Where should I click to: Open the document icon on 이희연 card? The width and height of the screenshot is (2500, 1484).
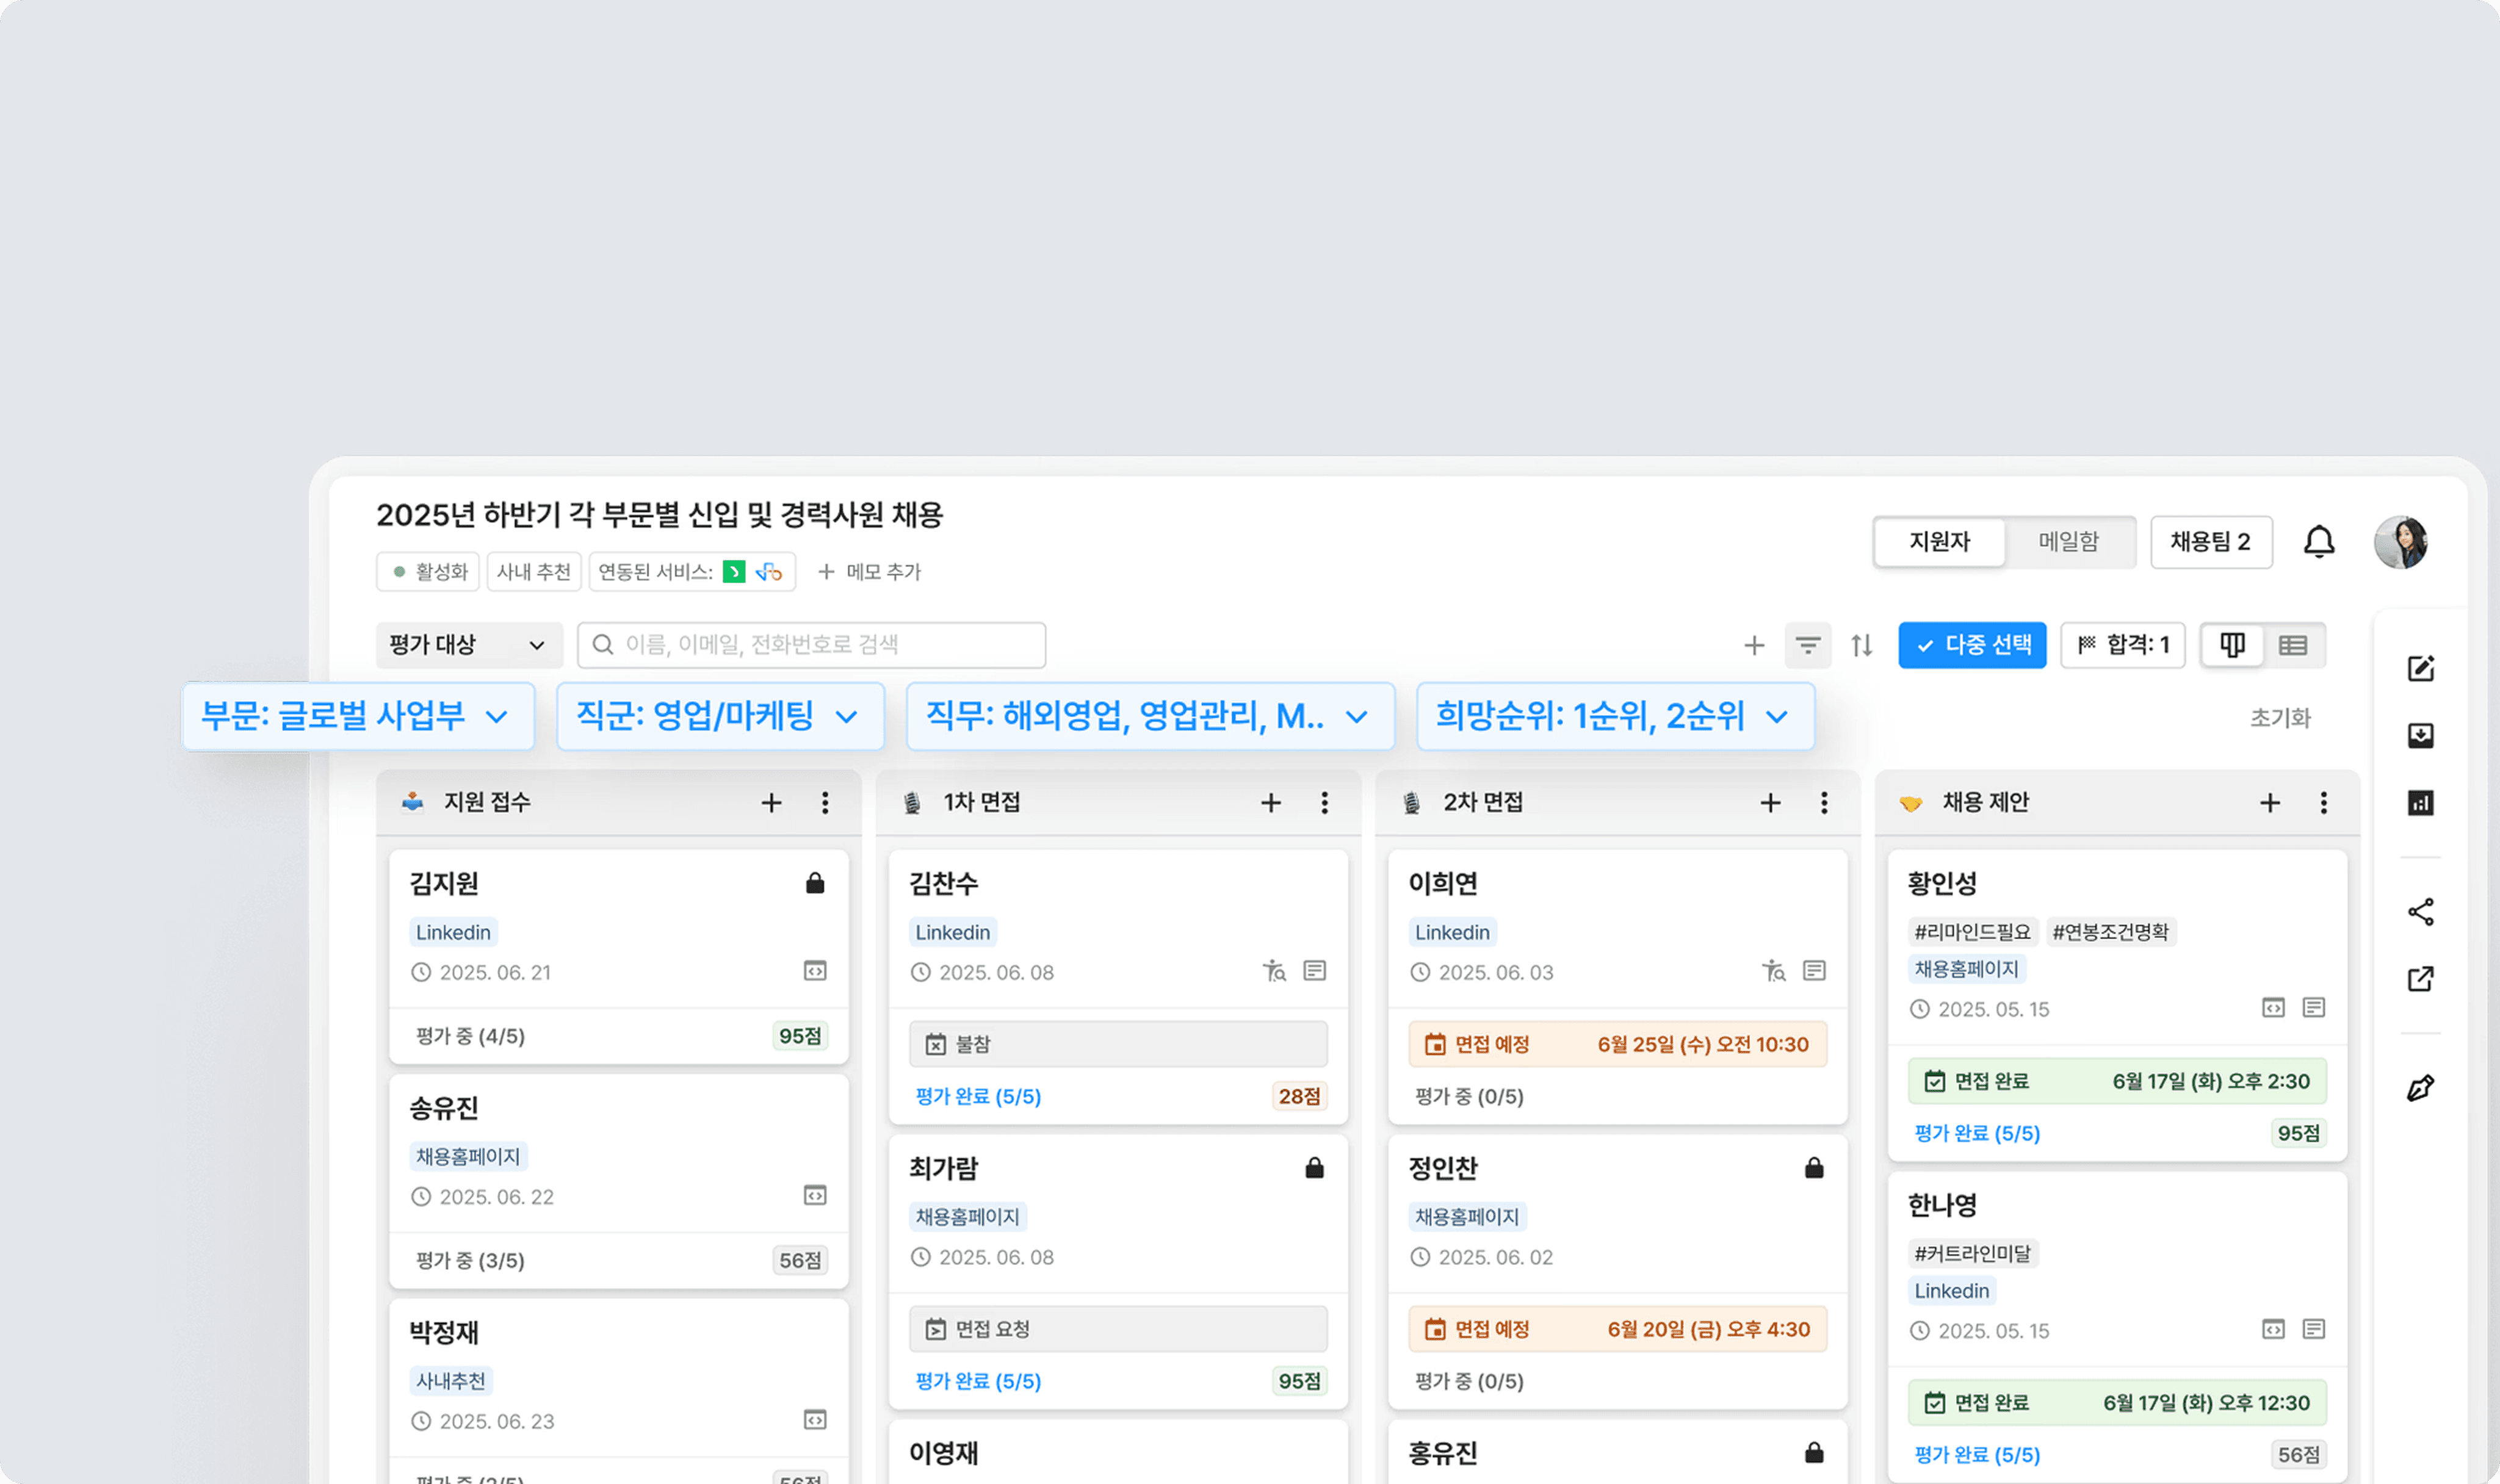click(1814, 971)
